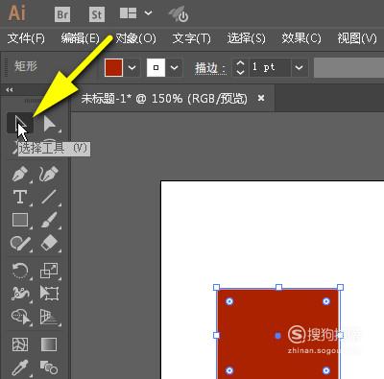Select the Curvature tool
Image resolution: width=384 pixels, height=379 pixels.
tap(49, 175)
